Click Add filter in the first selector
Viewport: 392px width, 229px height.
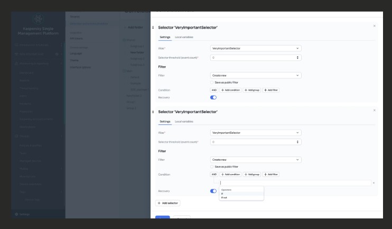[271, 90]
